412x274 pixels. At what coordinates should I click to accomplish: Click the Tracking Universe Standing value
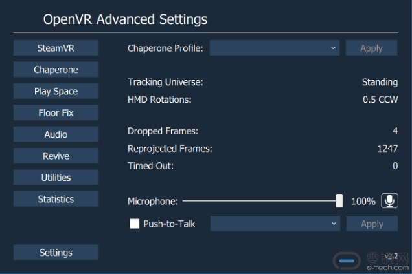pos(380,82)
